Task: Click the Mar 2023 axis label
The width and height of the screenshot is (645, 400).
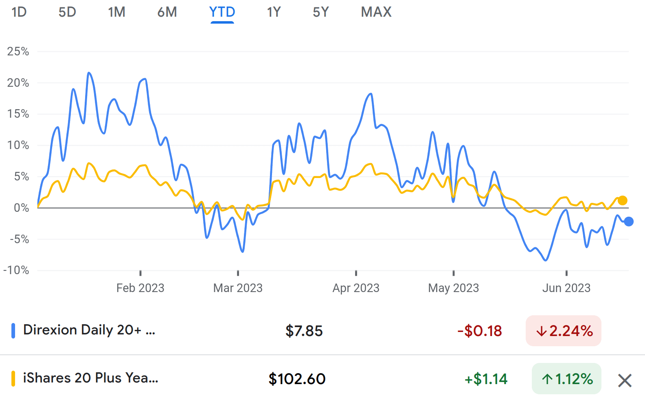Action: 238,288
